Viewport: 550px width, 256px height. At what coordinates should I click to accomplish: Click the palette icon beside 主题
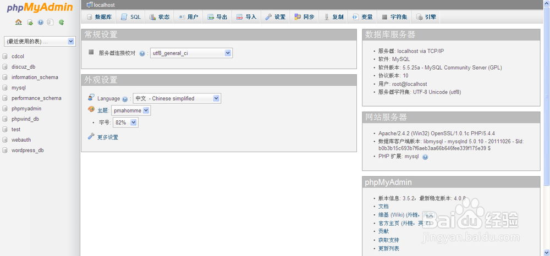91,109
